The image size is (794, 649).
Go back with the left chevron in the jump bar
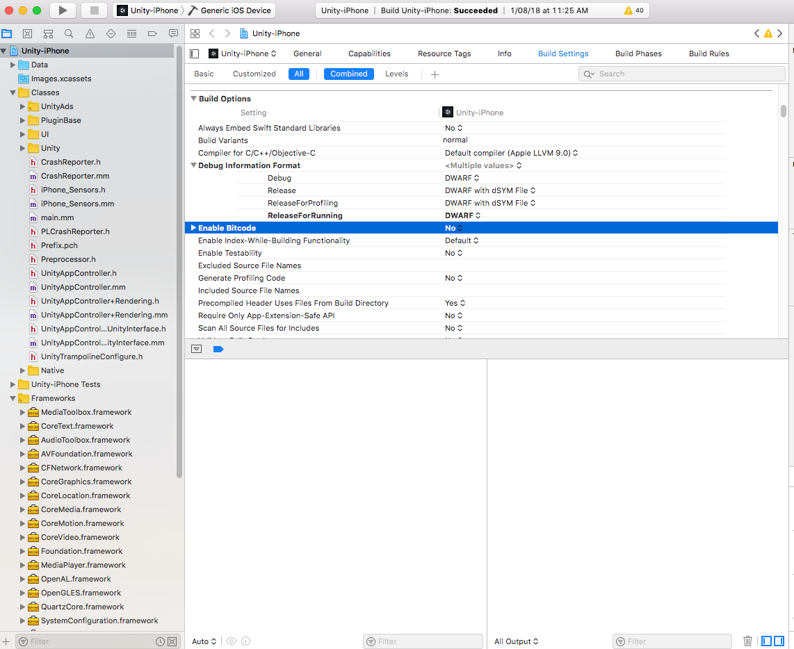tap(211, 33)
